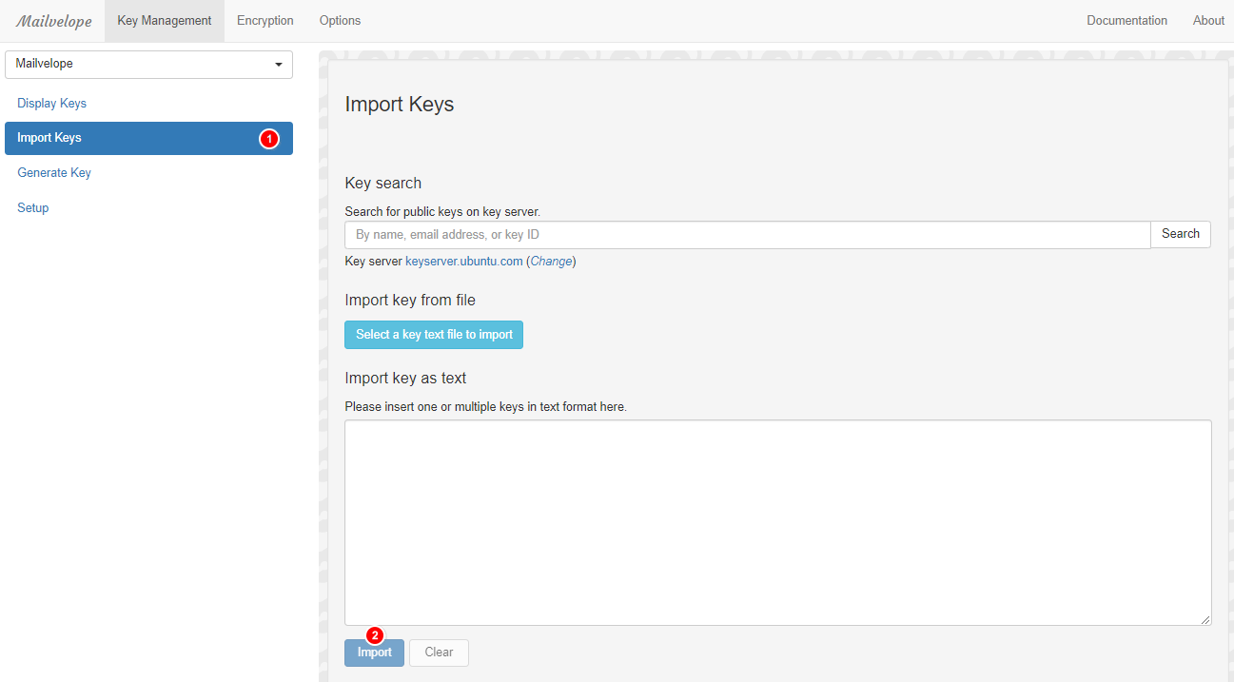Click the "Import Keys" page heading
Screen dimensions: 1234x682
(x=400, y=105)
